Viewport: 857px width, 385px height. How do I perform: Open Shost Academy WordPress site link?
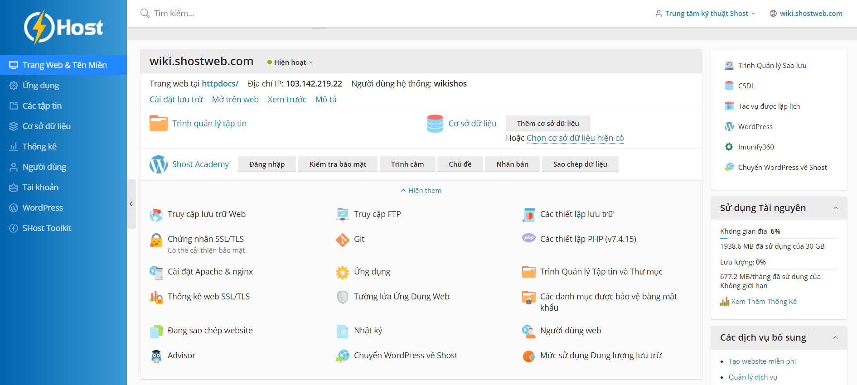[200, 164]
